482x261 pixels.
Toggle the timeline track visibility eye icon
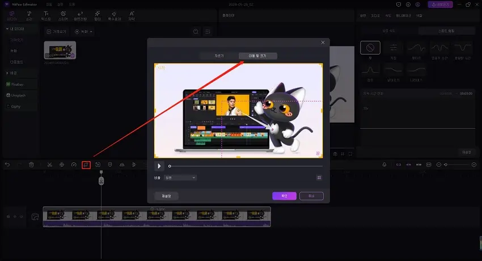click(x=15, y=217)
